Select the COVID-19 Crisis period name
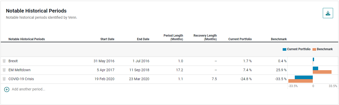 [21, 79]
